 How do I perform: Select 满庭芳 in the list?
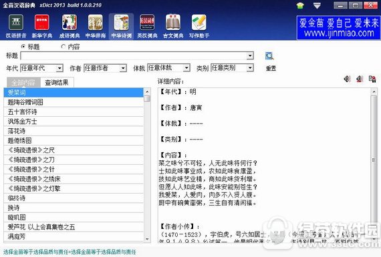click(74, 236)
